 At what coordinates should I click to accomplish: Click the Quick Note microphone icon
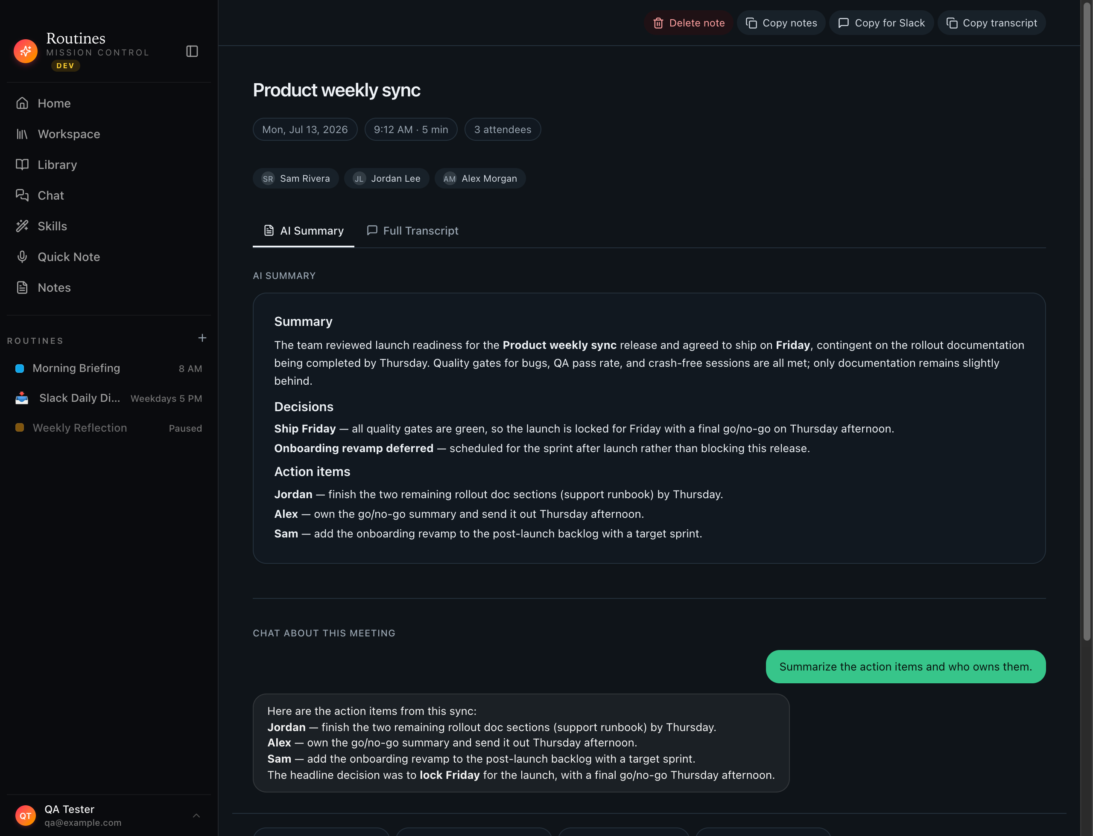(22, 257)
